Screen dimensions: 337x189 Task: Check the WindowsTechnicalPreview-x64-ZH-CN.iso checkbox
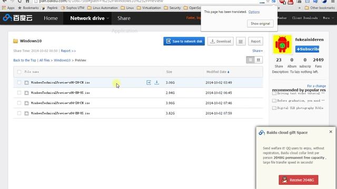[x=19, y=103]
